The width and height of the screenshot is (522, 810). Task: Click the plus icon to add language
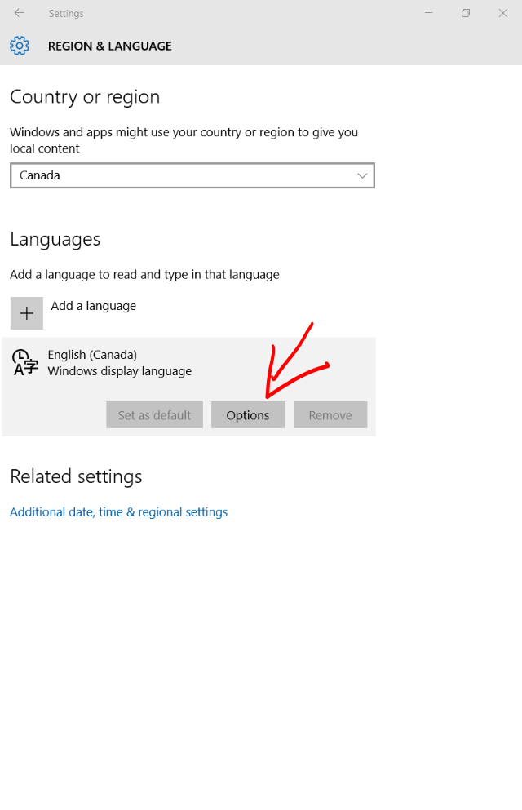click(27, 313)
